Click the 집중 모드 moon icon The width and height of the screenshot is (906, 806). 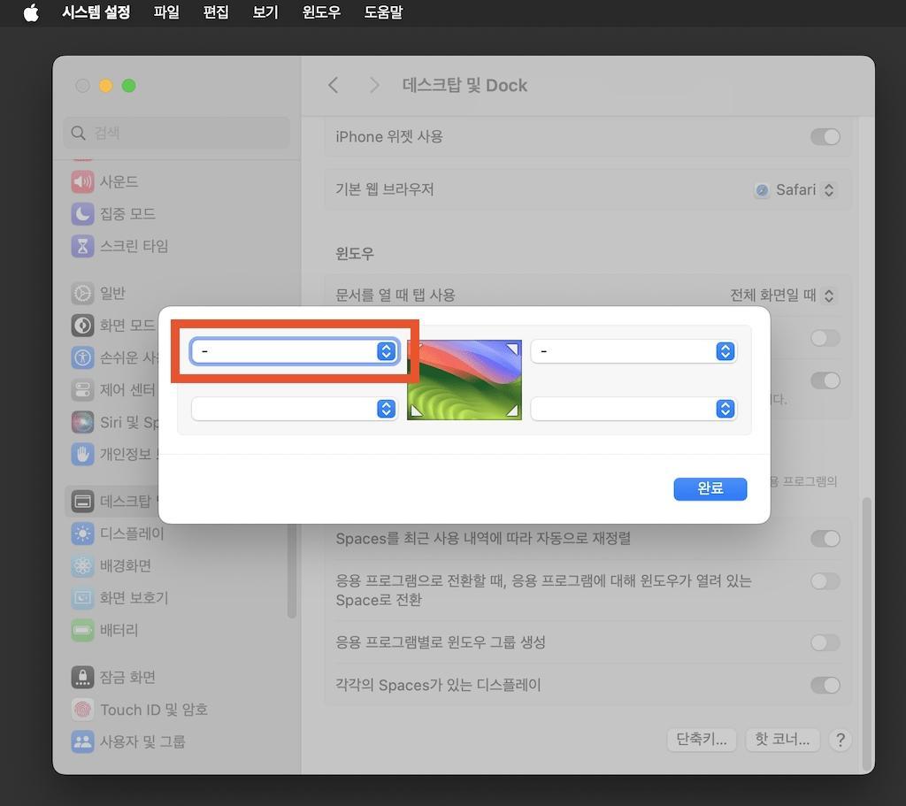tap(82, 214)
